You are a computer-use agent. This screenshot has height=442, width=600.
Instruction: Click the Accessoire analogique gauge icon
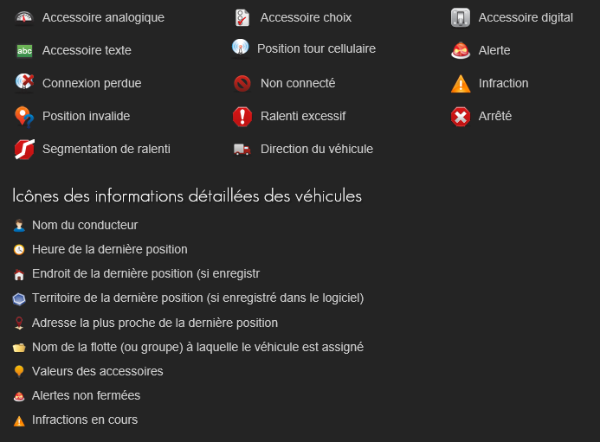[x=24, y=17]
